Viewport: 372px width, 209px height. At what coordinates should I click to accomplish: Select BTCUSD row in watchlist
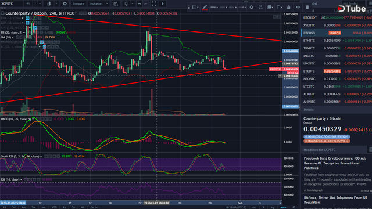click(x=337, y=33)
